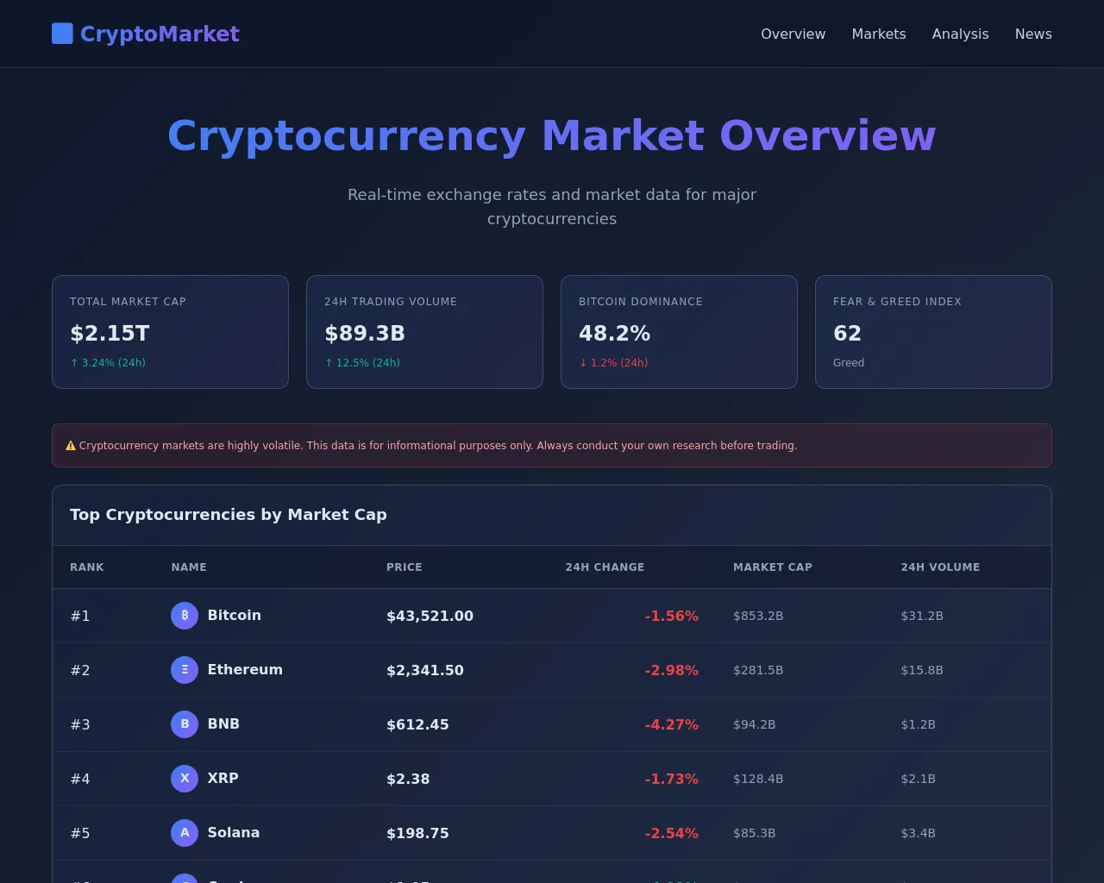
Task: Click the Solana name text
Action: (x=234, y=832)
